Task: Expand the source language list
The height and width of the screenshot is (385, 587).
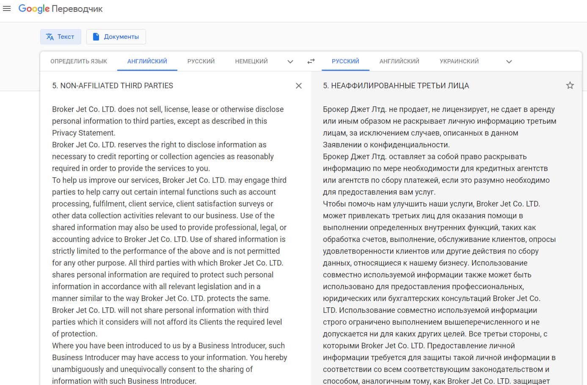Action: (290, 62)
